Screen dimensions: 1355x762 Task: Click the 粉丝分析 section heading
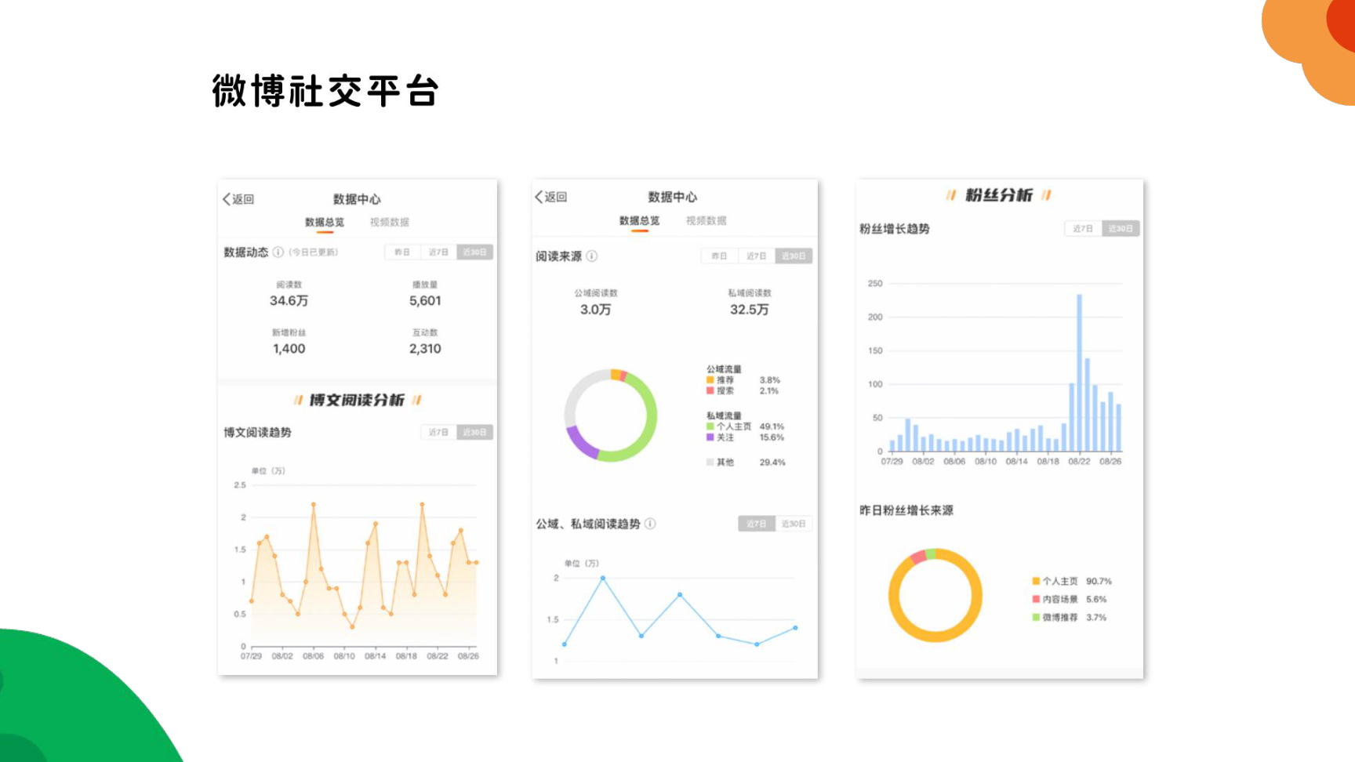[998, 195]
